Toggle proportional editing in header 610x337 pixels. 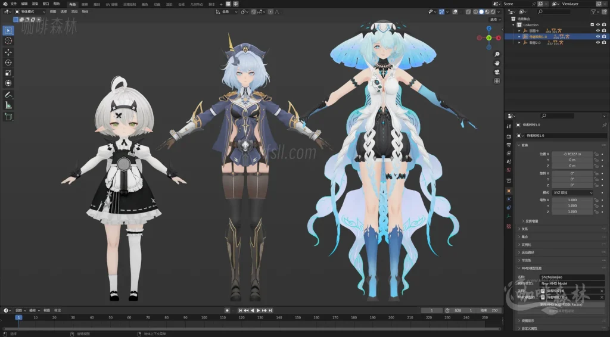click(x=271, y=12)
